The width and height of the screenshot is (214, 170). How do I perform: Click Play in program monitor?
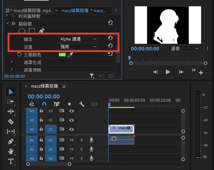(168, 72)
